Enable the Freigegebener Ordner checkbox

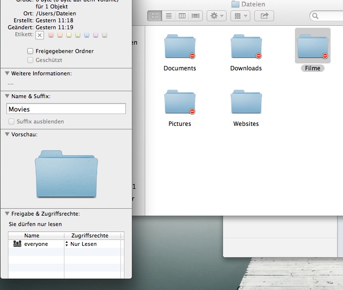click(31, 51)
